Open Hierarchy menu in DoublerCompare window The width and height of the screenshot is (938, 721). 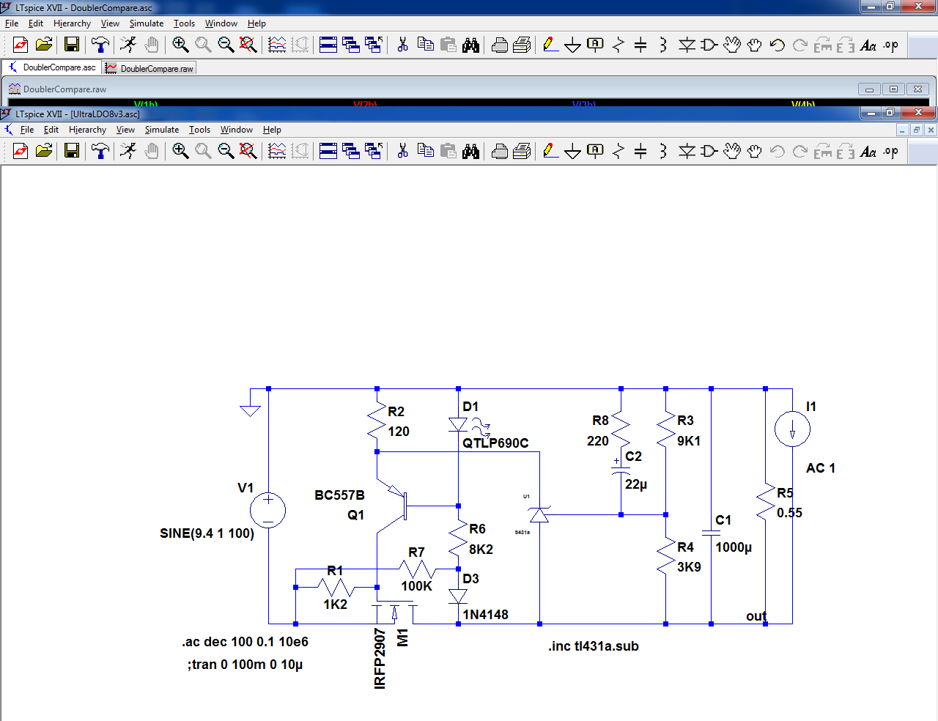pos(72,23)
